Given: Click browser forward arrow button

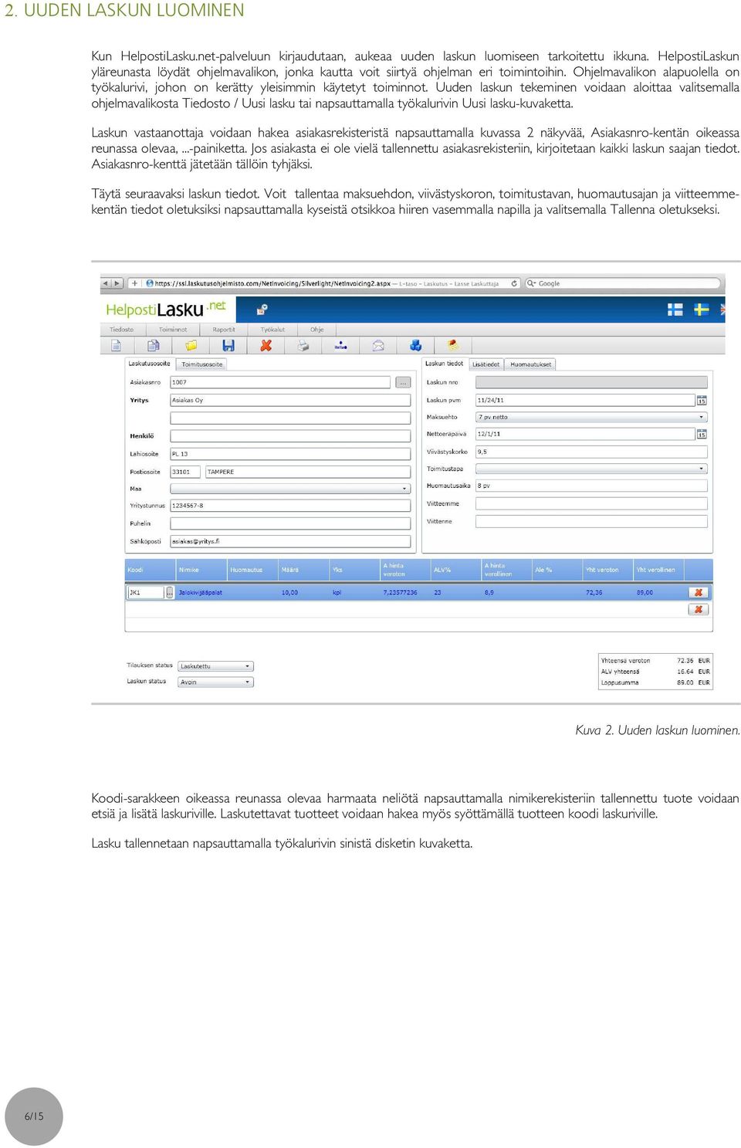Looking at the screenshot, I should point(117,283).
